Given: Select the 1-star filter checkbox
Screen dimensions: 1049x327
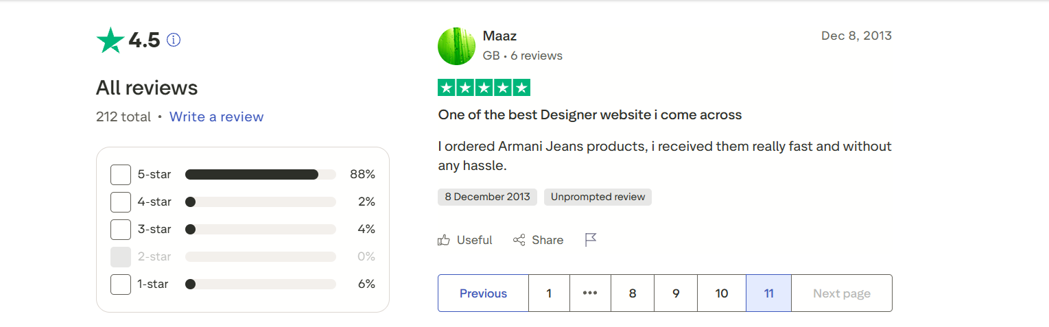Looking at the screenshot, I should click(x=121, y=284).
